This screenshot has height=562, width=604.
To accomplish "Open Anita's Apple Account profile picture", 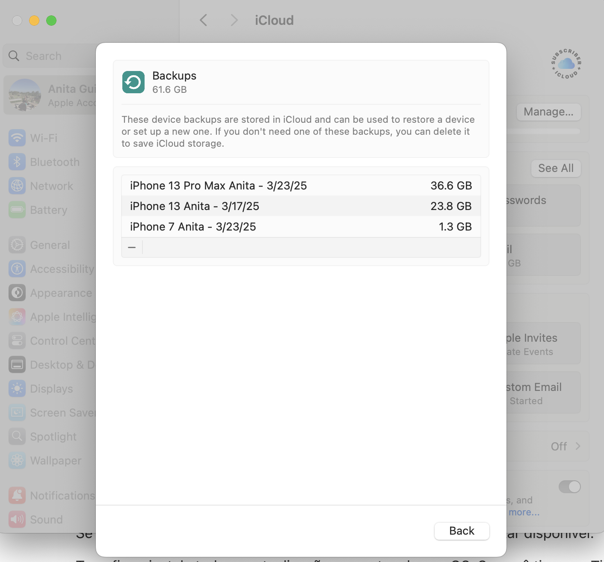I will click(x=25, y=95).
